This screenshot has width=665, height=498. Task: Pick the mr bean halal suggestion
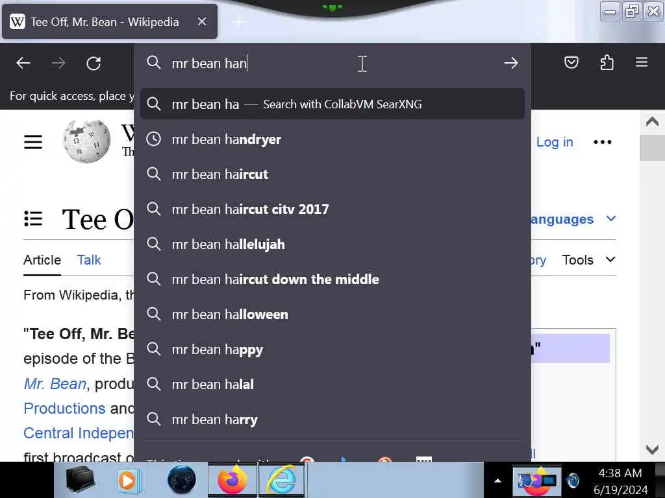332,385
